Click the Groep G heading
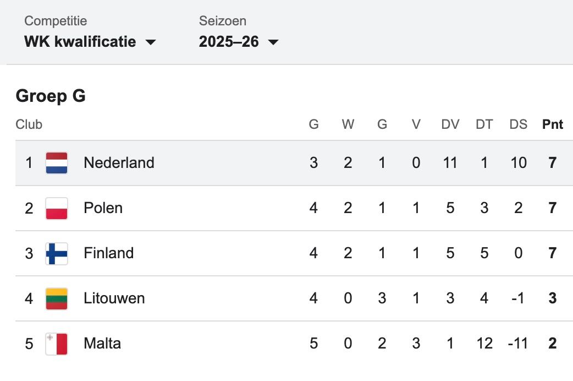Image resolution: width=573 pixels, height=381 pixels. coord(51,96)
